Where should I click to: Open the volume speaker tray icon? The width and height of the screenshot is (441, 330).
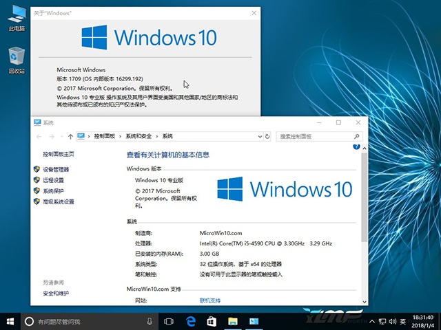393,322
